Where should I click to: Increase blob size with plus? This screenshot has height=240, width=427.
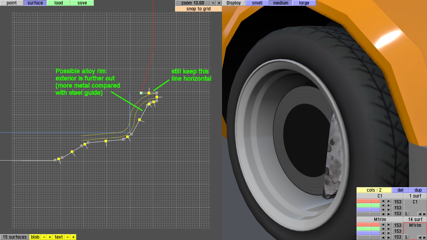(50, 237)
